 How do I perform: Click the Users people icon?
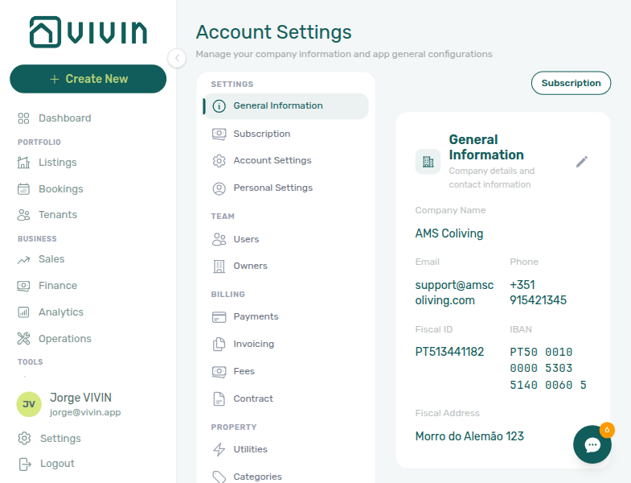pyautogui.click(x=219, y=239)
